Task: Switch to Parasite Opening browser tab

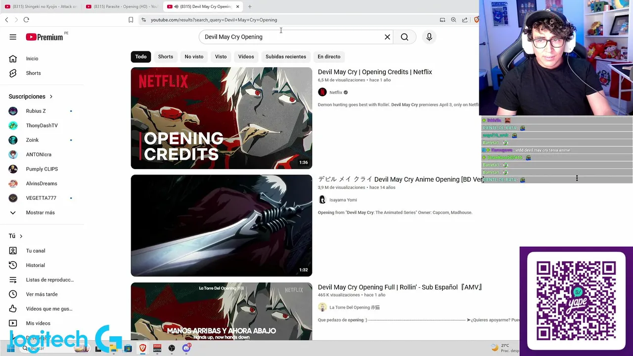Action: coord(122,6)
